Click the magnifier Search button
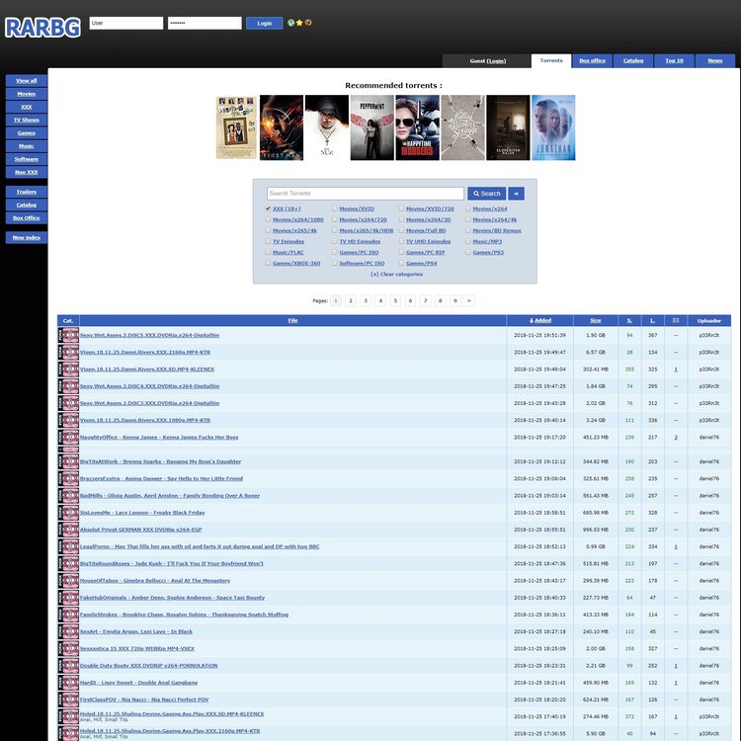Screen dimensions: 741x741 click(x=487, y=194)
